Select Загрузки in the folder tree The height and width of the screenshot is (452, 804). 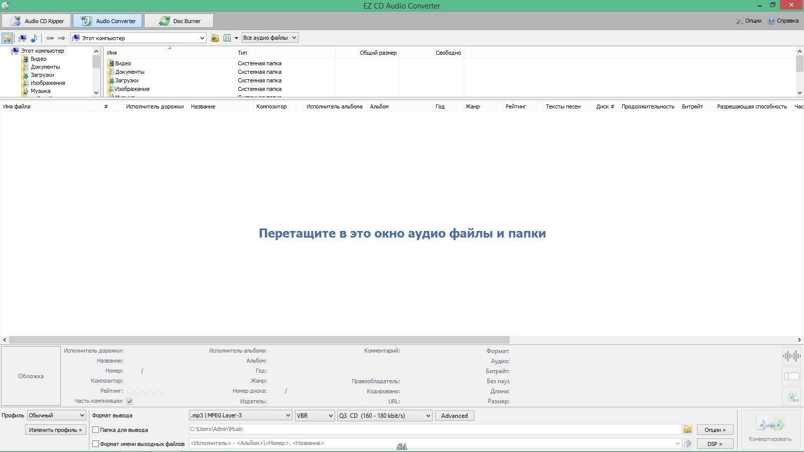tap(42, 75)
